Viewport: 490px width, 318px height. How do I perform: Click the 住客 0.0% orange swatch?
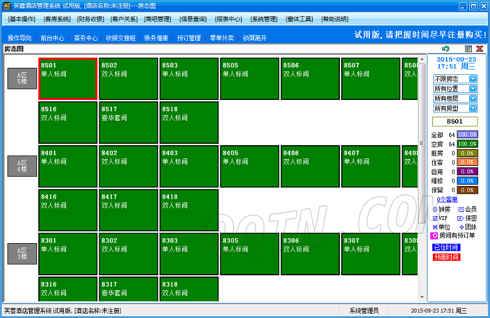click(x=467, y=162)
